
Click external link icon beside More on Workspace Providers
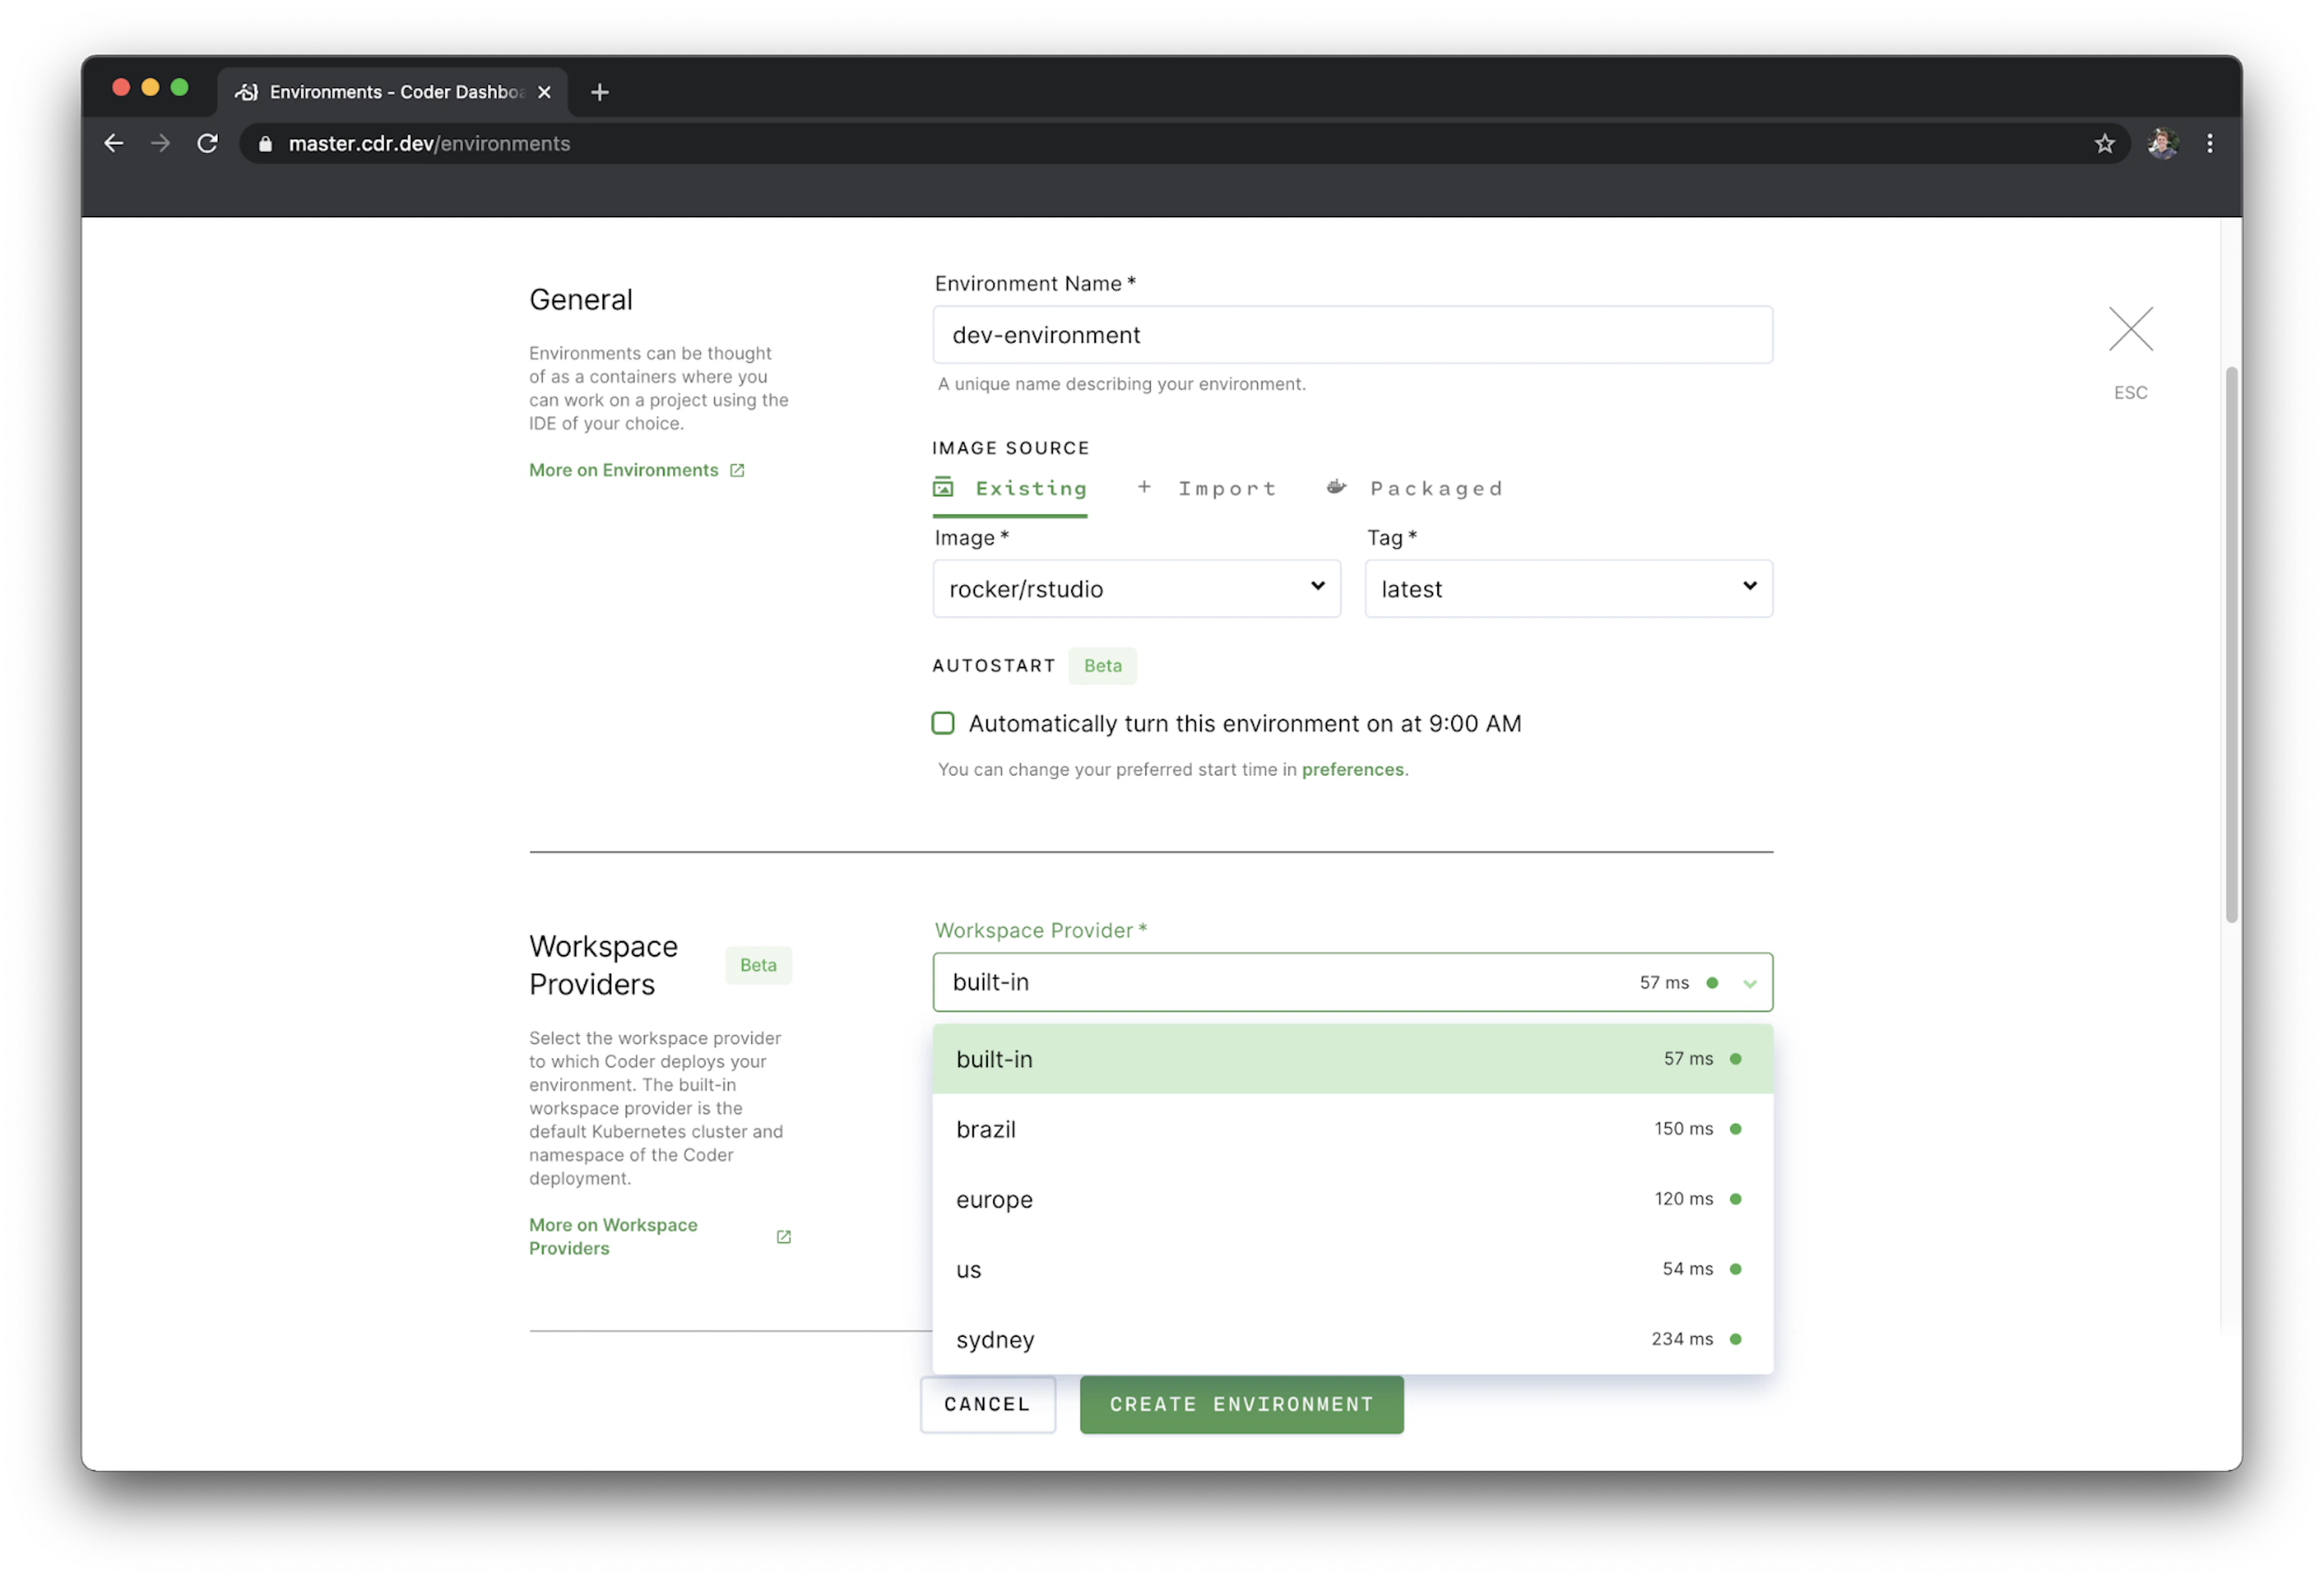click(784, 1237)
